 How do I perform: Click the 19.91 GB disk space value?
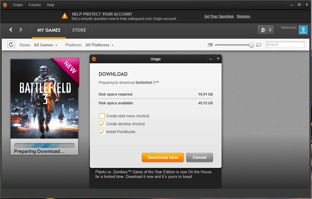tap(205, 94)
